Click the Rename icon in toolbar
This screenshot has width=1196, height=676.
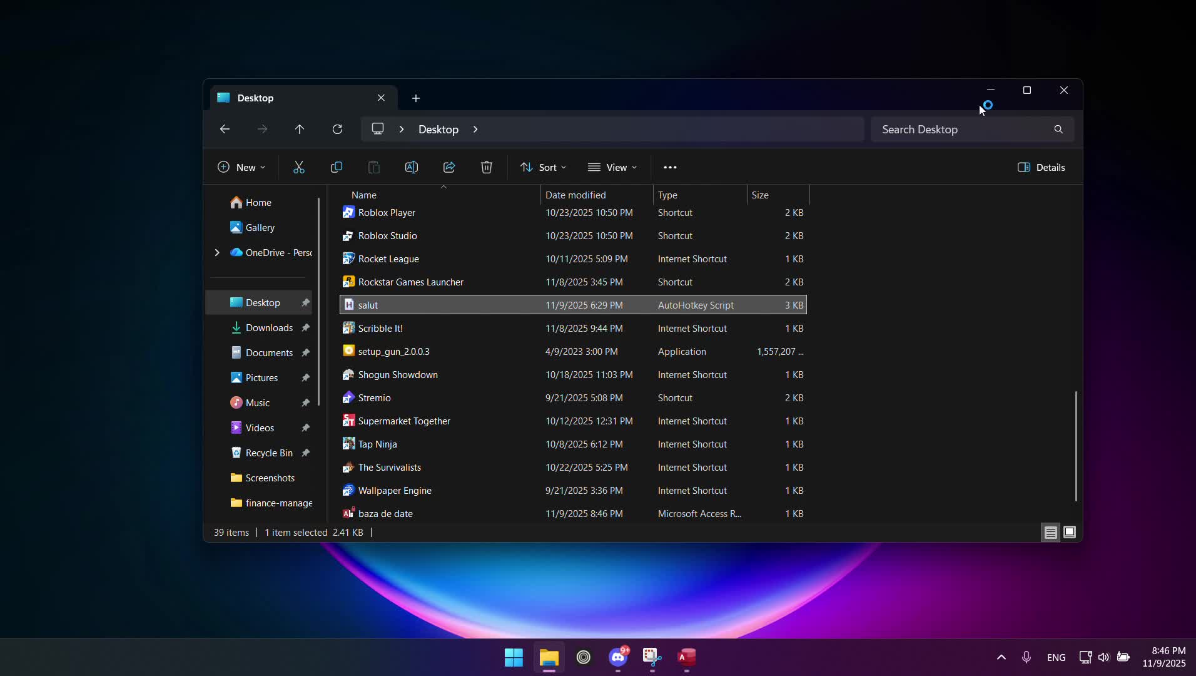(x=412, y=167)
